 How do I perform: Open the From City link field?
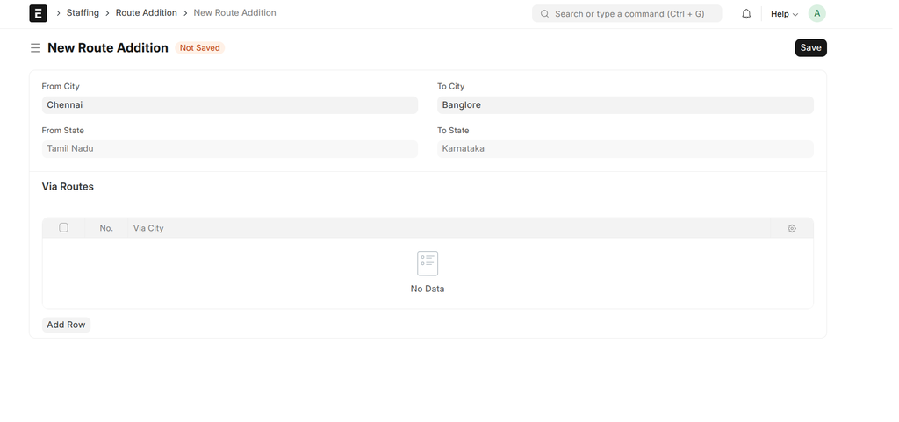(x=229, y=105)
